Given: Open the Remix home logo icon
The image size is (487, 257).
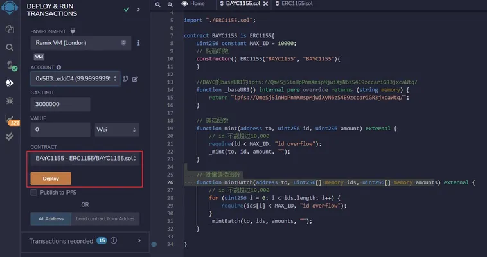Looking at the screenshot, I should [10, 8].
